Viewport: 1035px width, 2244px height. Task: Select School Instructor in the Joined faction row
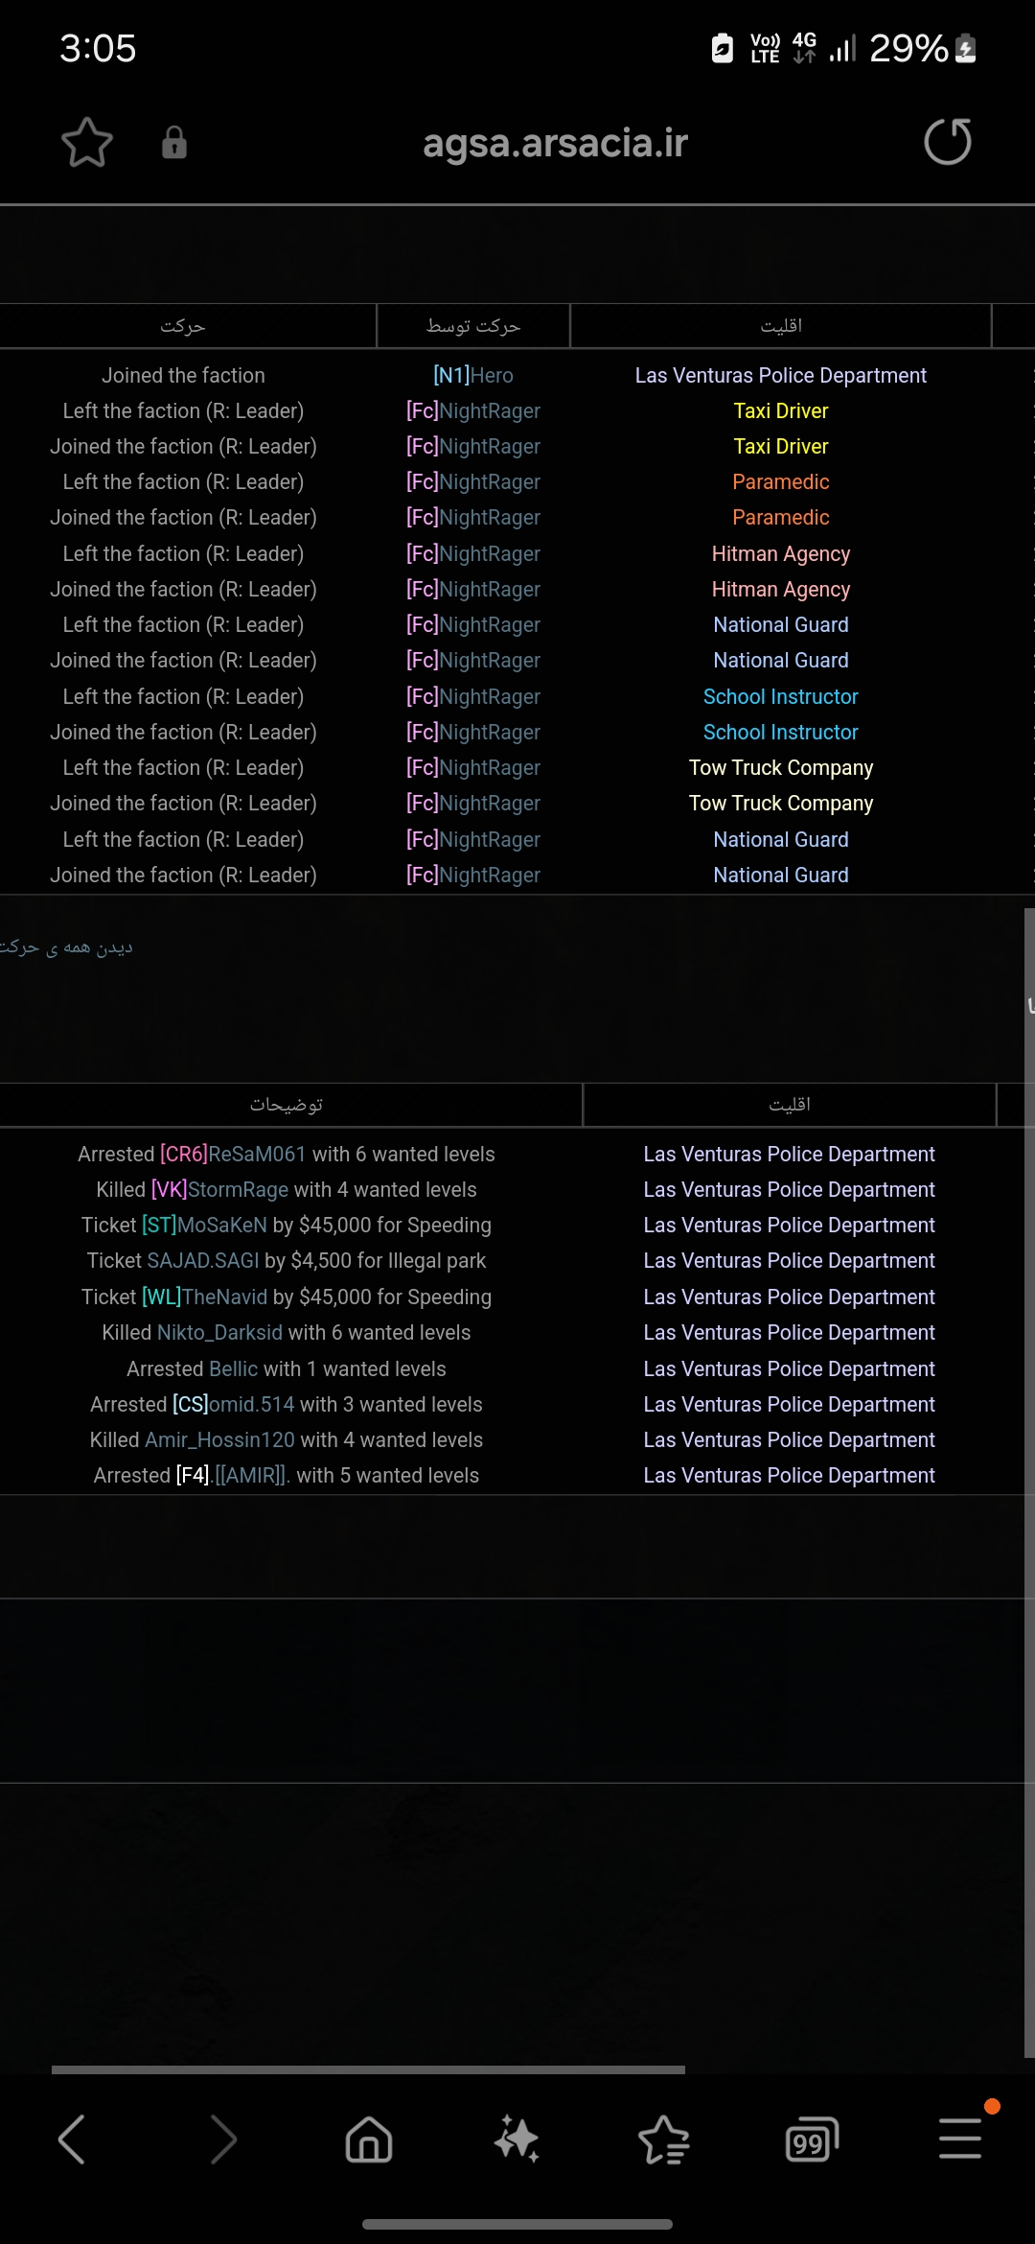coord(781,732)
